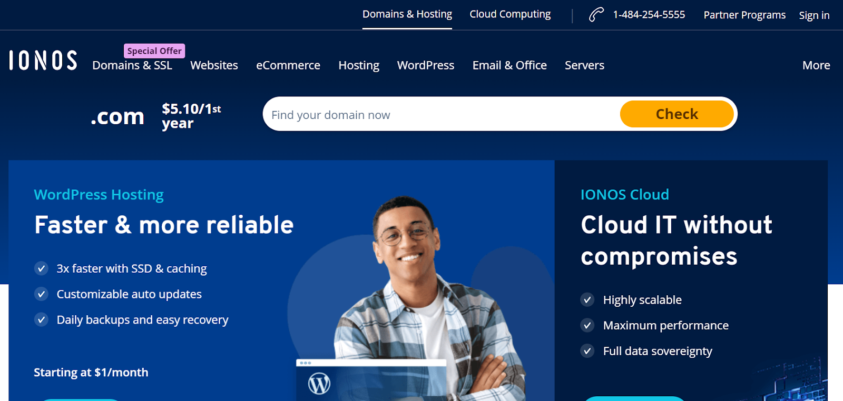Open the Hosting menu
Viewport: 843px width, 401px height.
point(359,65)
